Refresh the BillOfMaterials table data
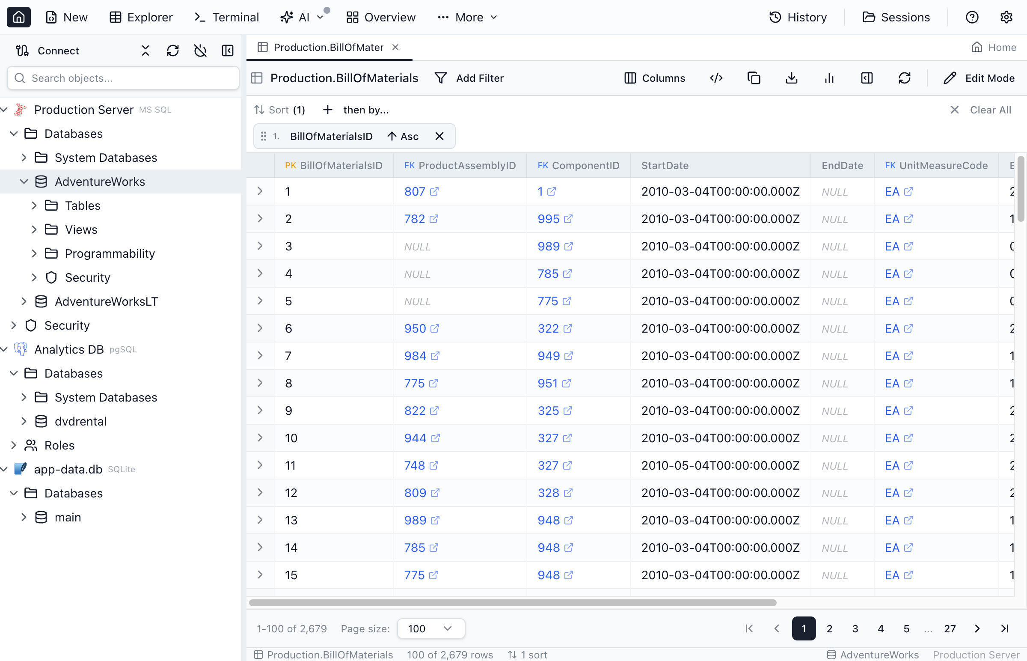 click(905, 77)
